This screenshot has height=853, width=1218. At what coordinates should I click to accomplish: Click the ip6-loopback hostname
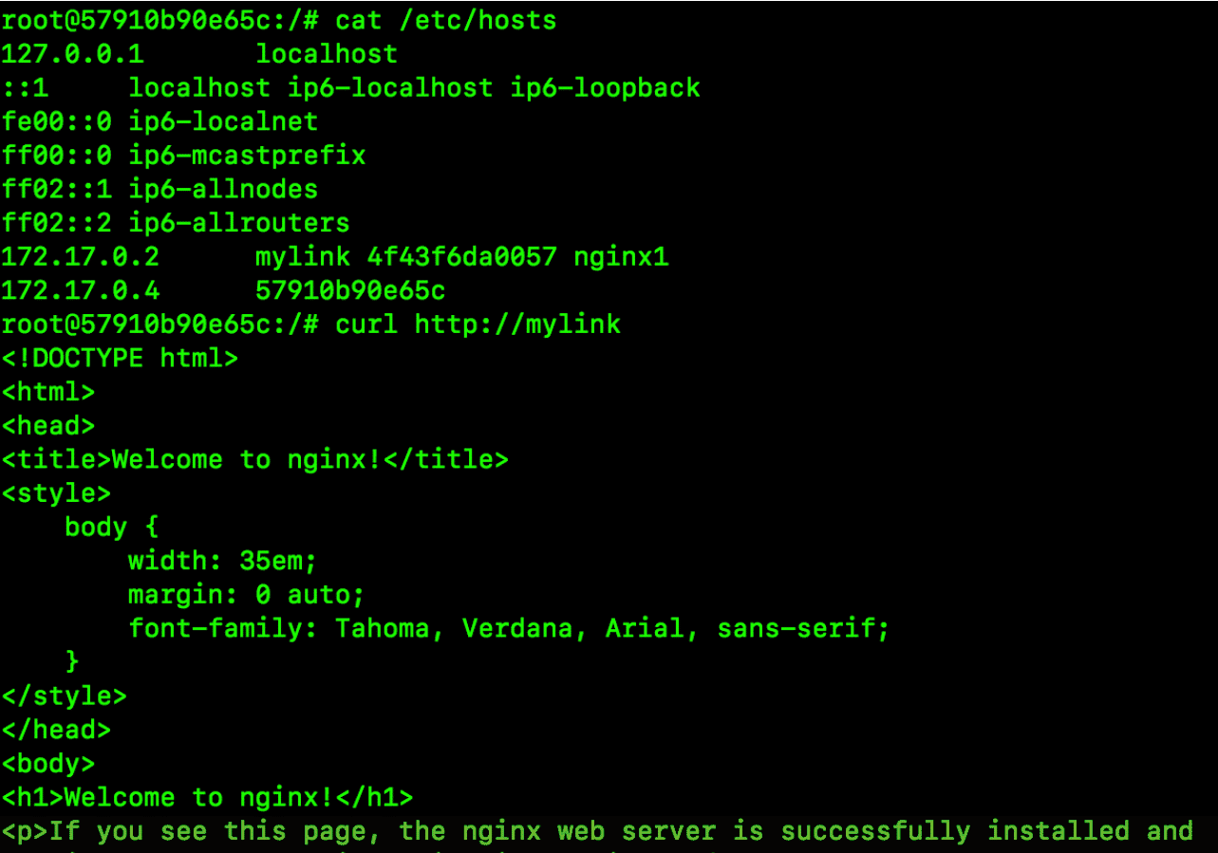click(605, 88)
